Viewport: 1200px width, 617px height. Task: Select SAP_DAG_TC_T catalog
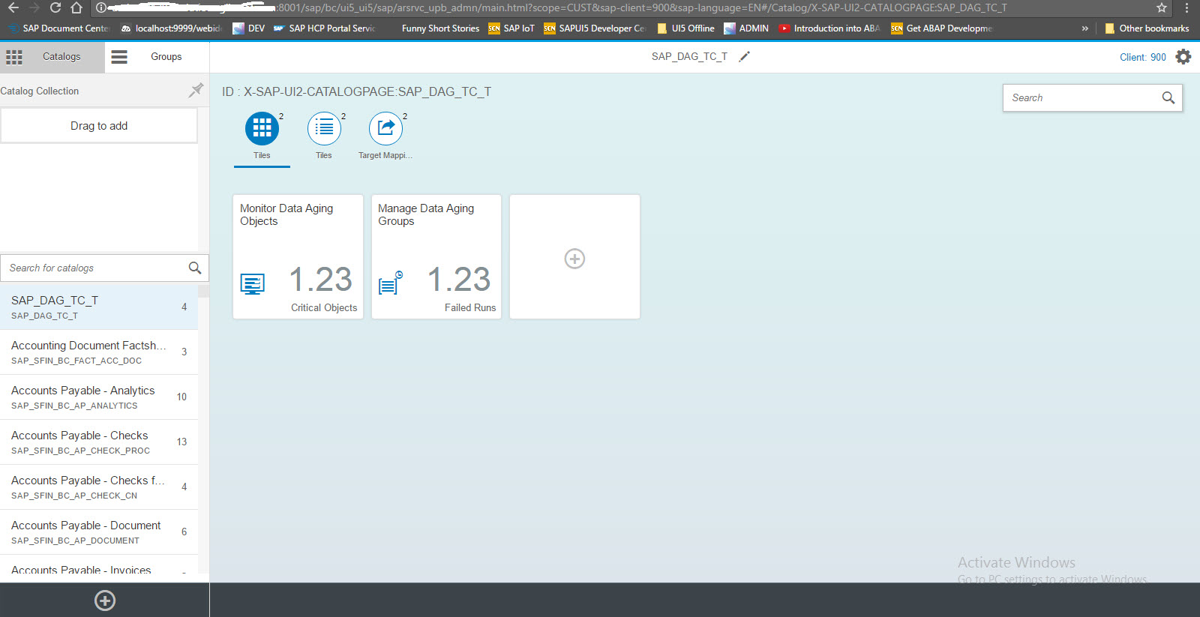point(99,307)
